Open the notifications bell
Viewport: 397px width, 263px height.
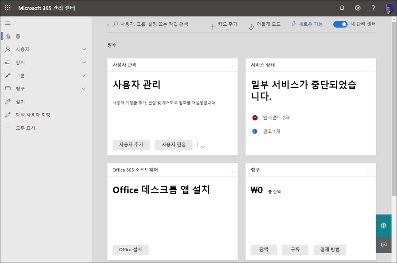[342, 8]
